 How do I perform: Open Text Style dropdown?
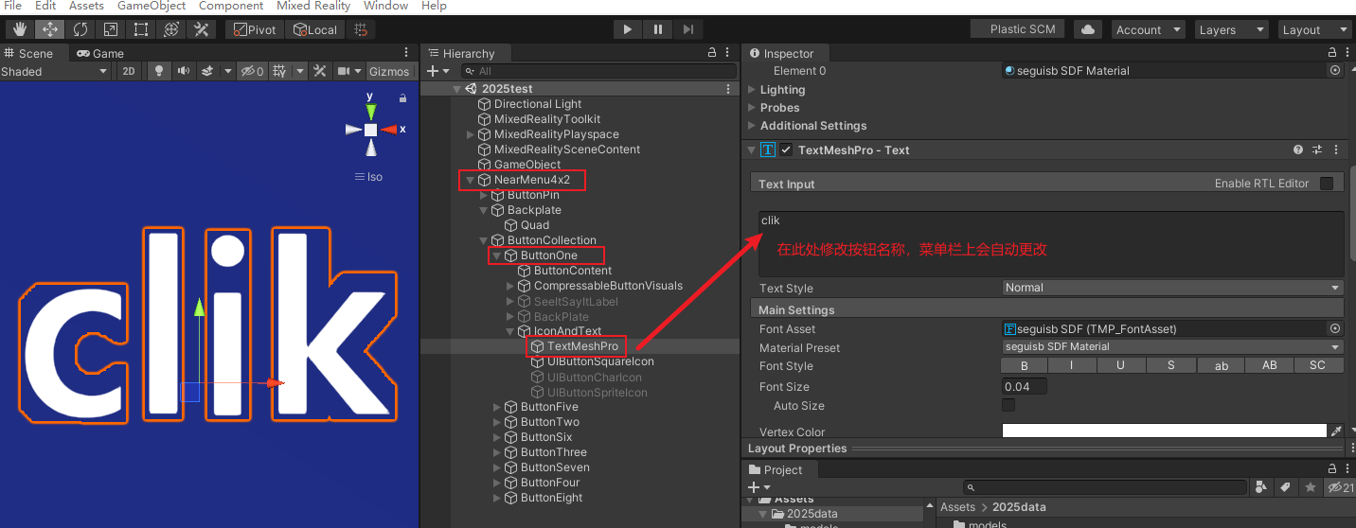coord(1173,288)
